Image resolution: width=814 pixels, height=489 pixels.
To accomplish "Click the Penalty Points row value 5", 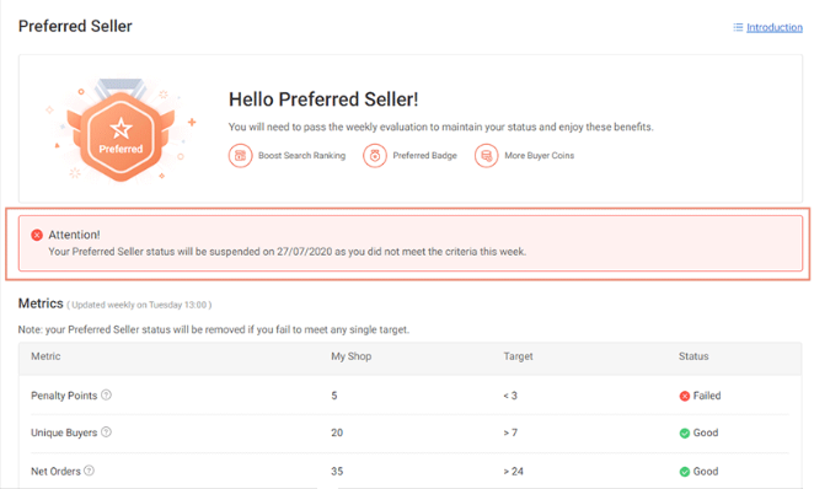I will [335, 395].
